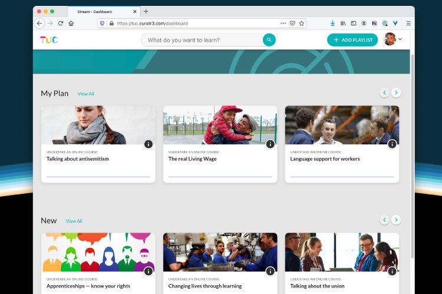Open Apprenticeships — know your rights title
442x294 pixels.
coord(88,286)
